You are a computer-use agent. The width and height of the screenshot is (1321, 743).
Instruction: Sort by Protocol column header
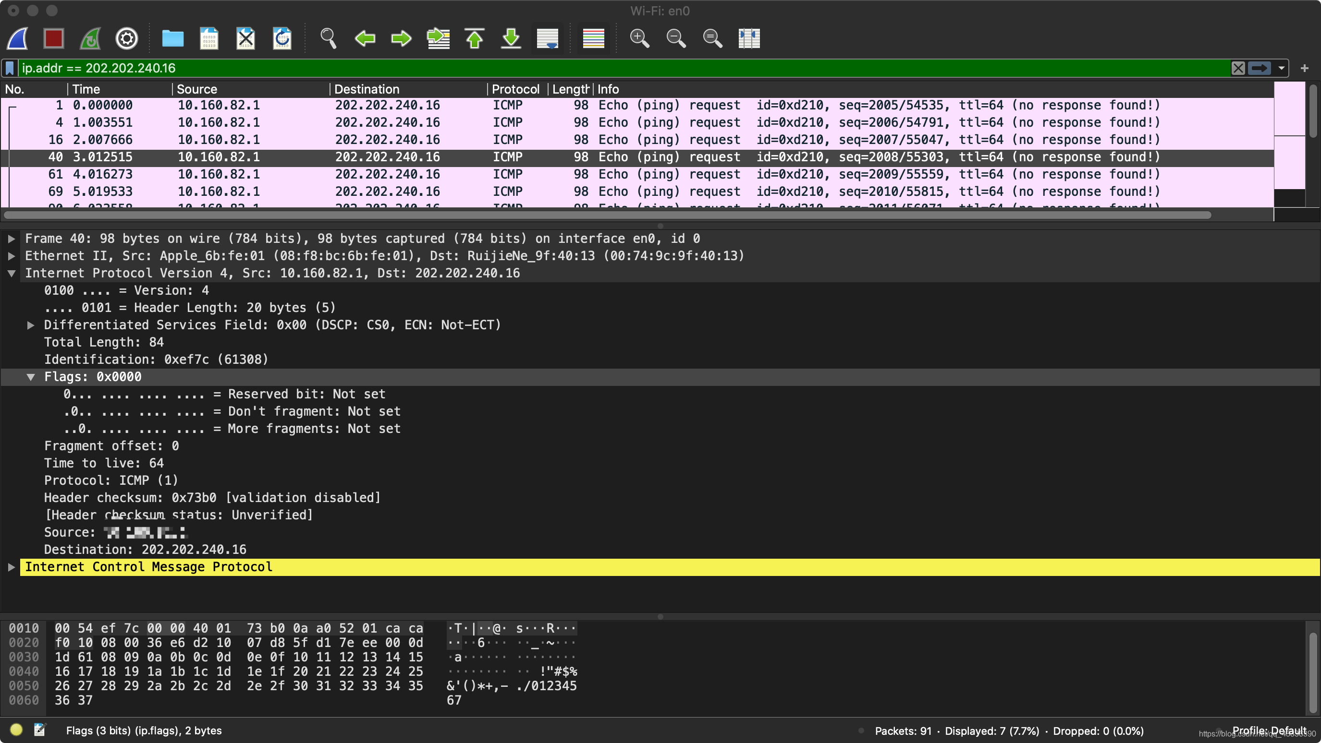(x=517, y=90)
